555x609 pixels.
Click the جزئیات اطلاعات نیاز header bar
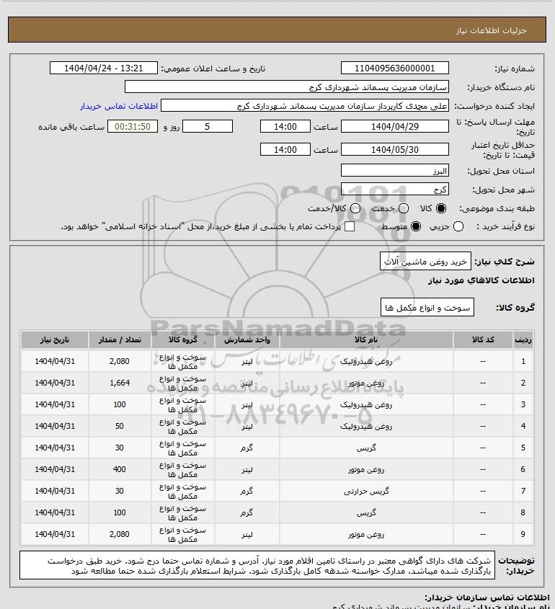click(x=277, y=30)
